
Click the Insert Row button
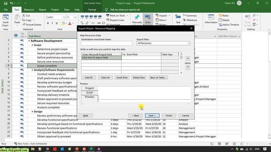(x=122, y=78)
